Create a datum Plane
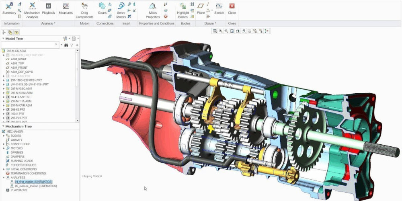This screenshot has width=402, height=201. point(201,9)
